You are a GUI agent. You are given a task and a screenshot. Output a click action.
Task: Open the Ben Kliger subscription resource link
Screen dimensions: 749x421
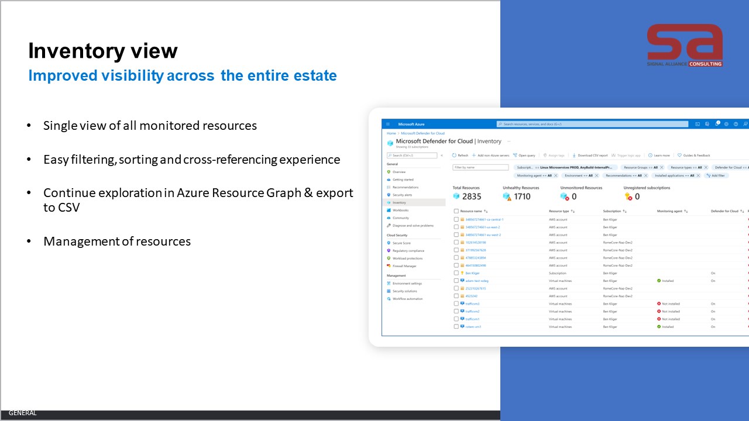pos(472,273)
